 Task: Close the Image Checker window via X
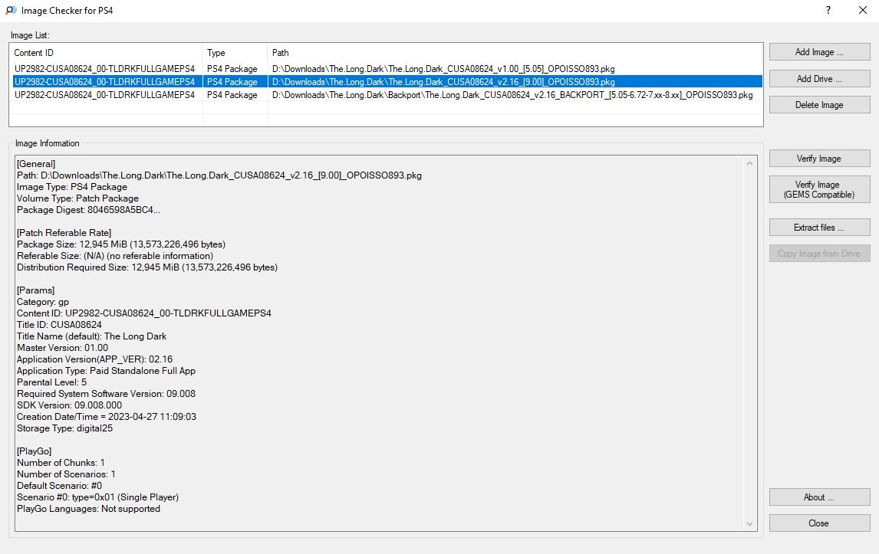(x=863, y=10)
